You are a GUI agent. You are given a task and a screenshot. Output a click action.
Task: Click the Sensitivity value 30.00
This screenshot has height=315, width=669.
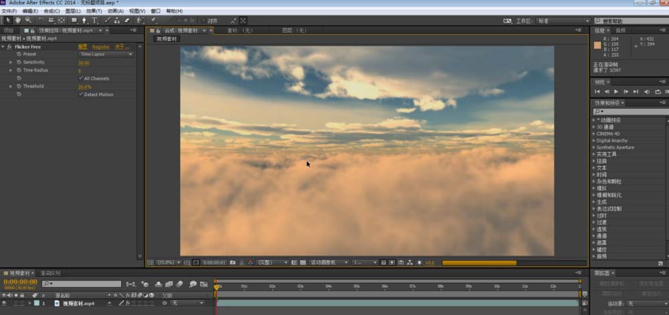[84, 63]
